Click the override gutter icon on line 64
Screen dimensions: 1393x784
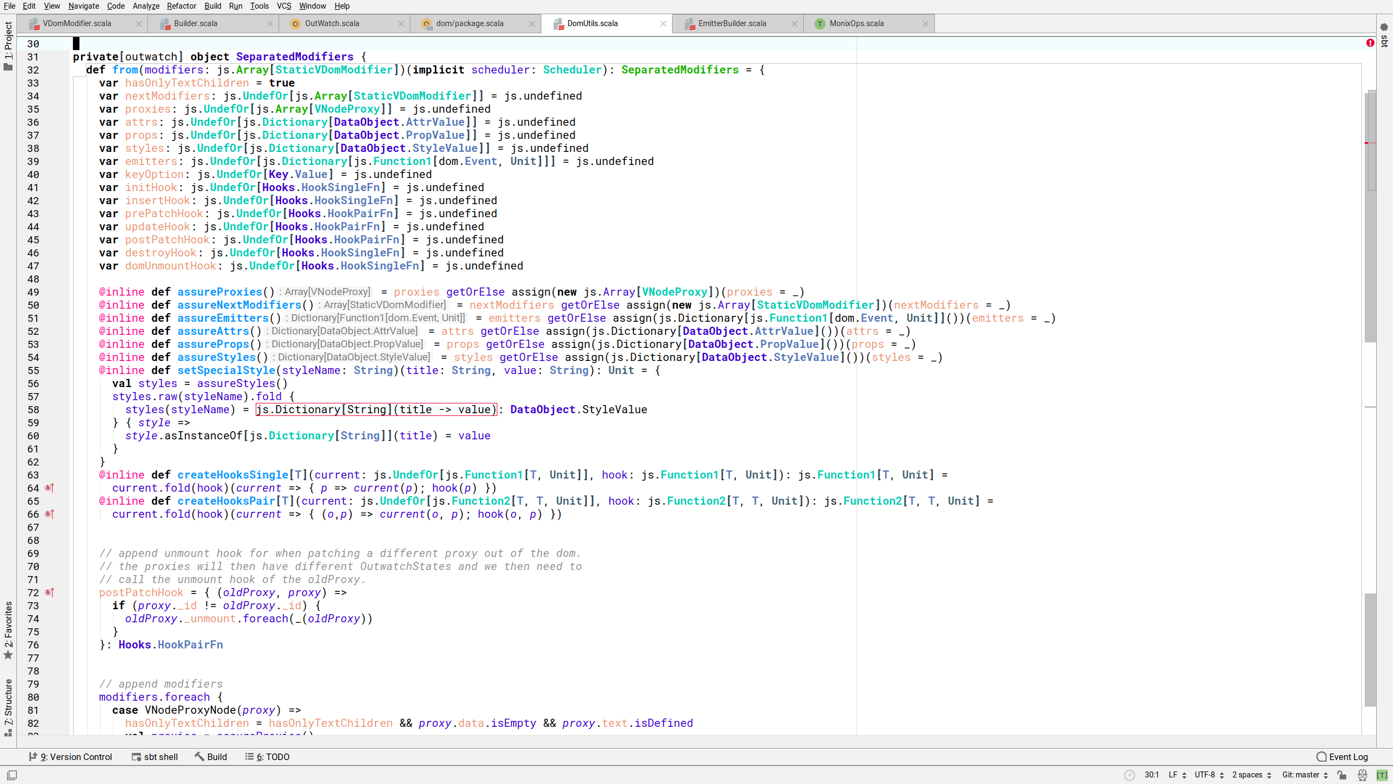[50, 488]
